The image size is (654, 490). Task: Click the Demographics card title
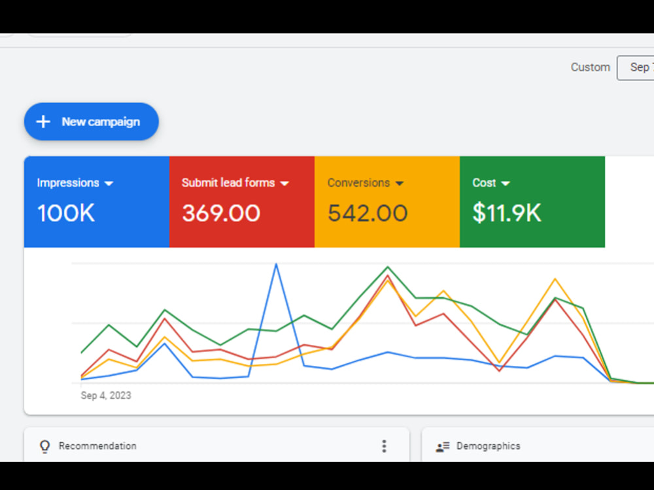[x=489, y=446]
